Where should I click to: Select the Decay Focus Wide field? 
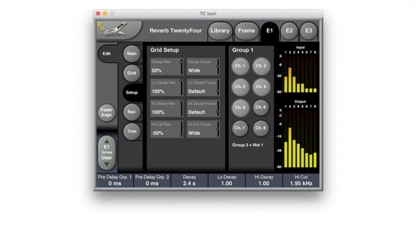tap(204, 67)
